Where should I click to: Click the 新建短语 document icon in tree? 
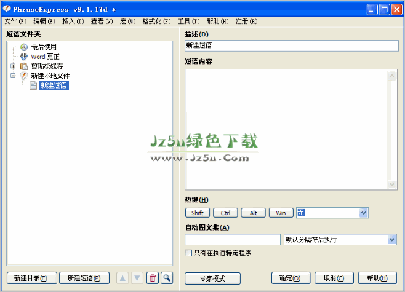point(33,85)
